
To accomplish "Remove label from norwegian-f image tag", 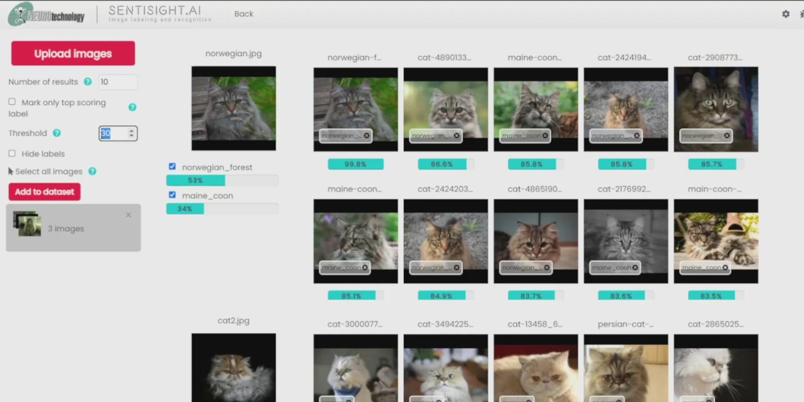I will coord(366,136).
